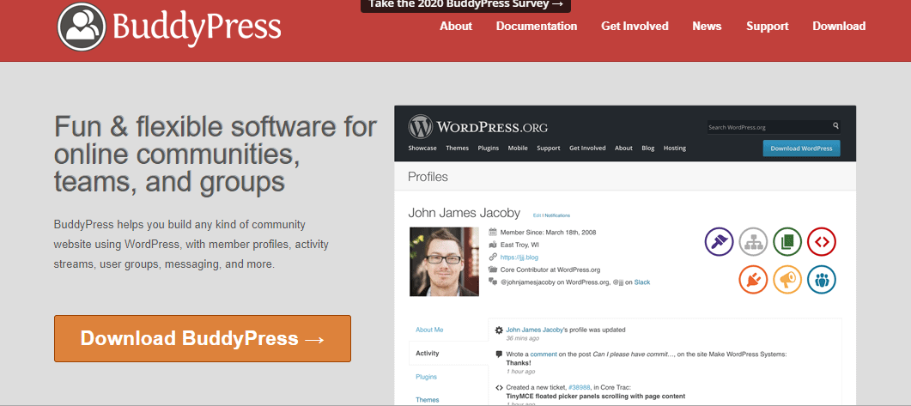The height and width of the screenshot is (406, 911).
Task: Click Themes in WordPress.org nav bar
Action: 458,148
